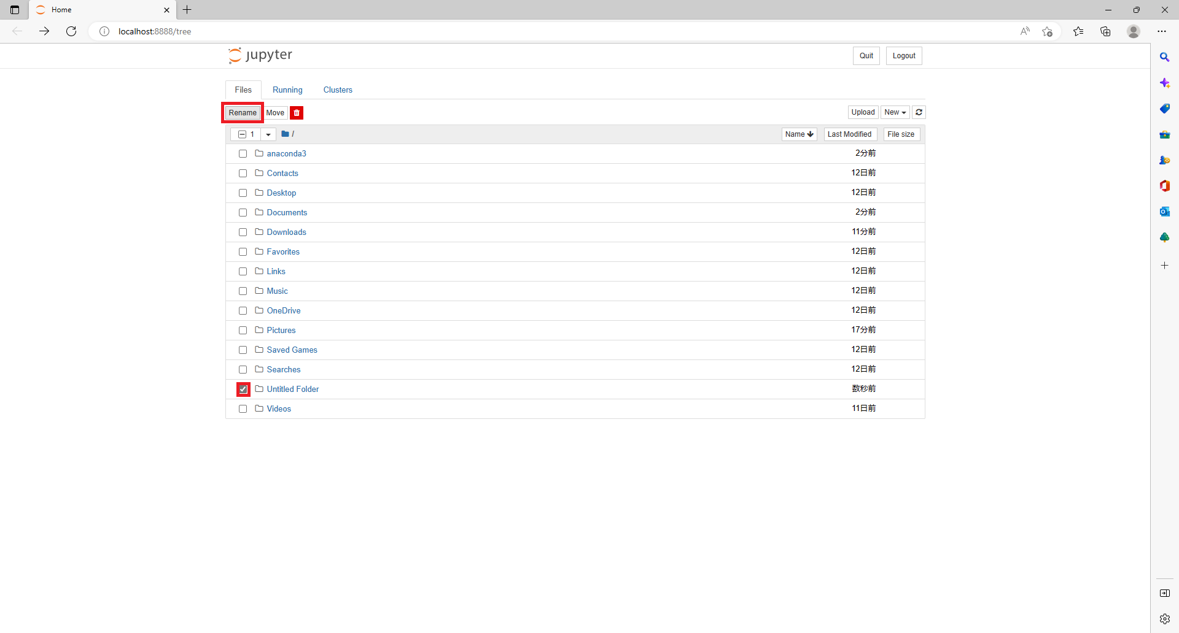Click the Upload button
The height and width of the screenshot is (633, 1179).
tap(863, 112)
